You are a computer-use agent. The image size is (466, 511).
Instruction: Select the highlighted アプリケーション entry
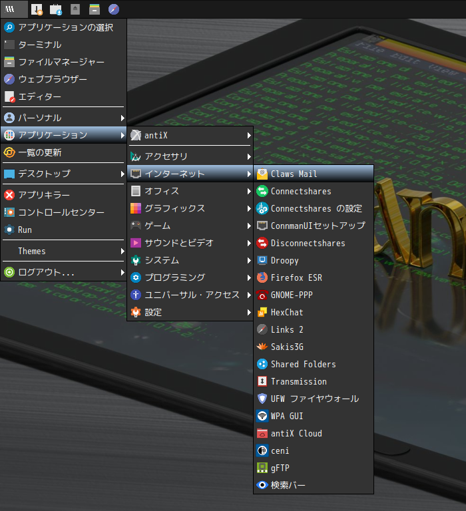click(x=64, y=135)
